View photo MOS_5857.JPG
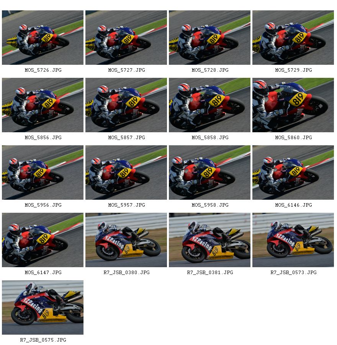Viewport: 337px width, 345px height. pyautogui.click(x=126, y=105)
